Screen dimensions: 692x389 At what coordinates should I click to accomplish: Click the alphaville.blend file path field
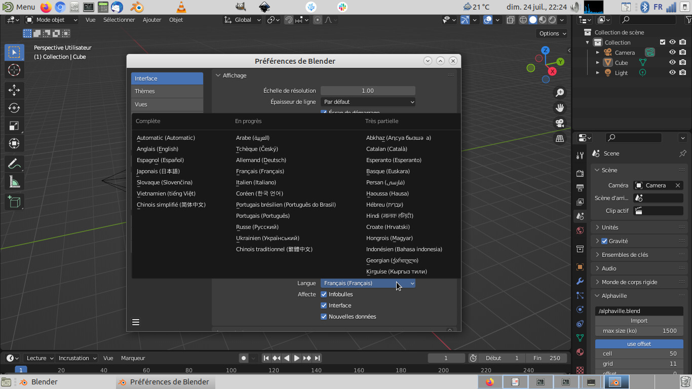point(639,311)
